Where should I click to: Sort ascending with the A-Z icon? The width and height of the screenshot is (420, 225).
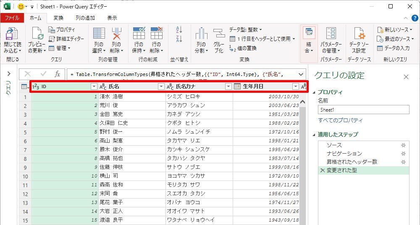coord(179,29)
